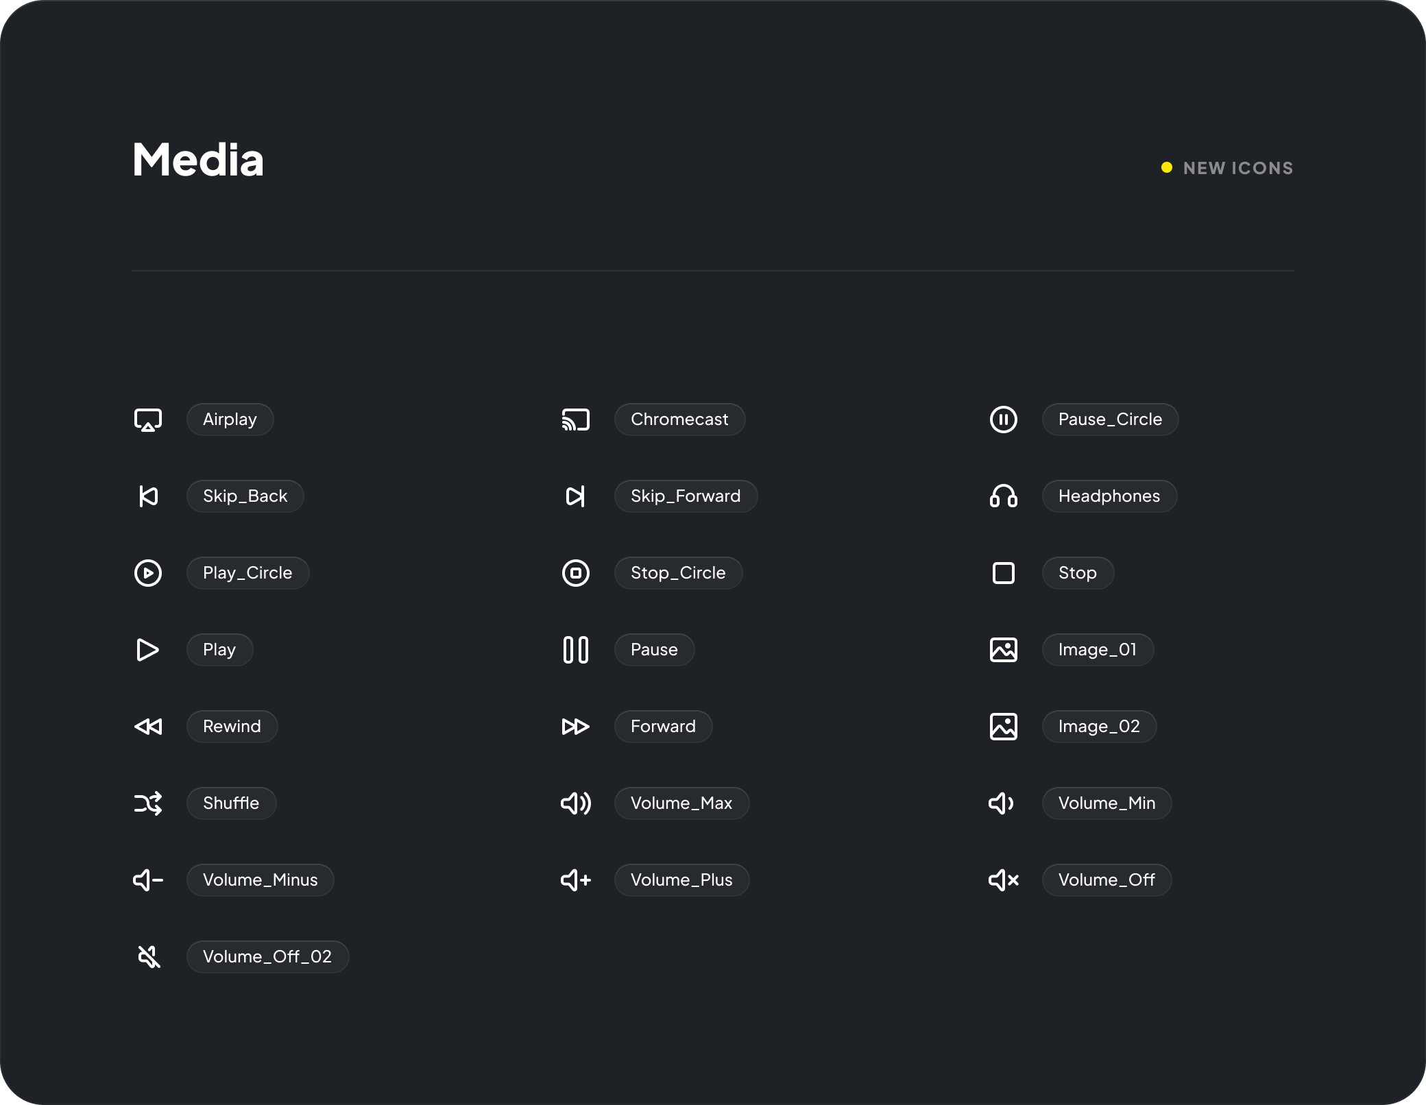Click the Skip_Forward icon

[576, 496]
